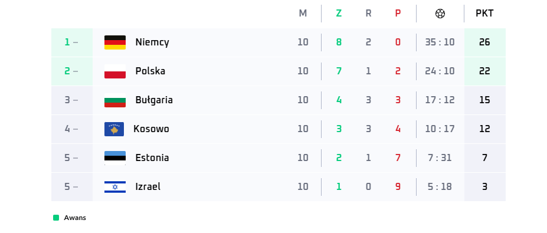This screenshot has width=547, height=233.
Task: Sort by the green Z wins header
Action: coord(339,14)
